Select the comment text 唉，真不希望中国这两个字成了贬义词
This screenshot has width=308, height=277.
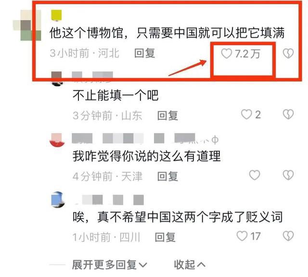(178, 217)
